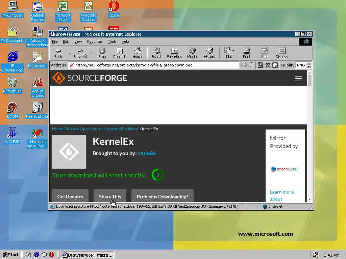The height and width of the screenshot is (259, 346).
Task: Open the File menu
Action: point(55,41)
